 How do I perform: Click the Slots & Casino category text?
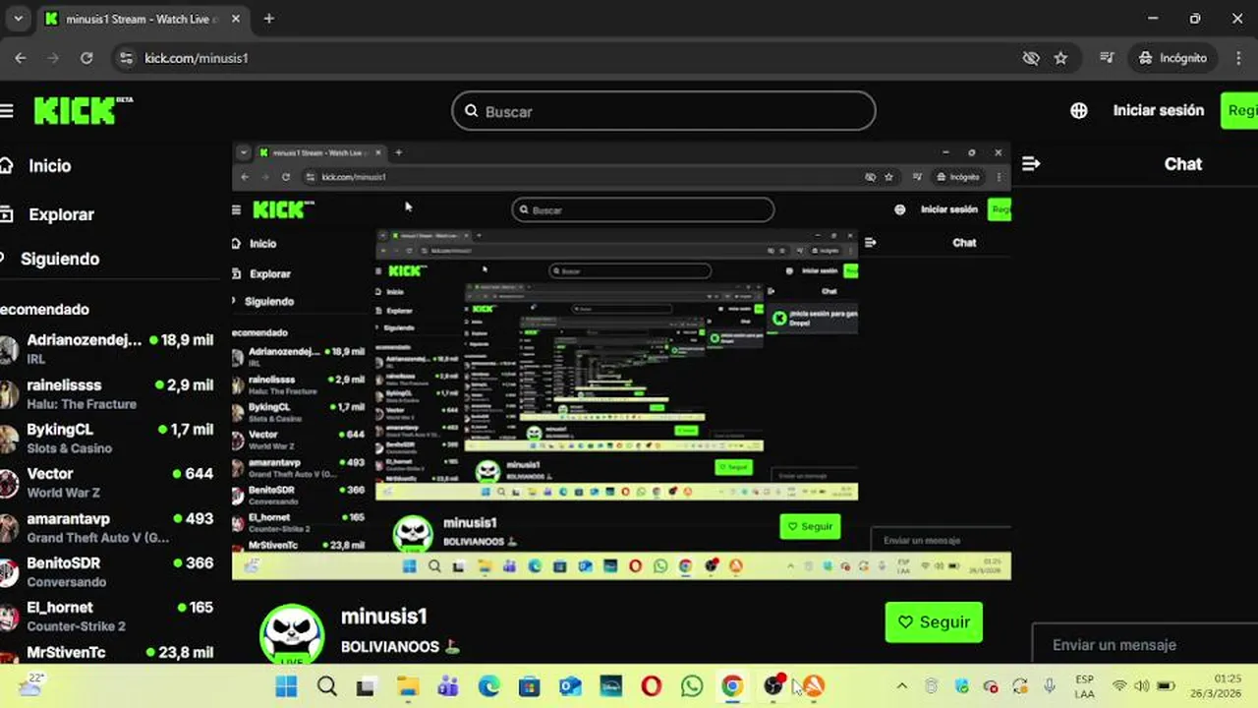coord(70,448)
